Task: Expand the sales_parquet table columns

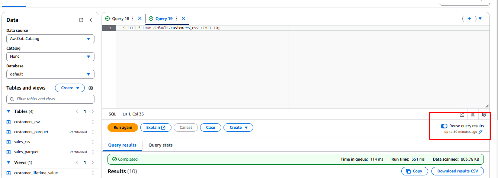Action: coord(9,152)
